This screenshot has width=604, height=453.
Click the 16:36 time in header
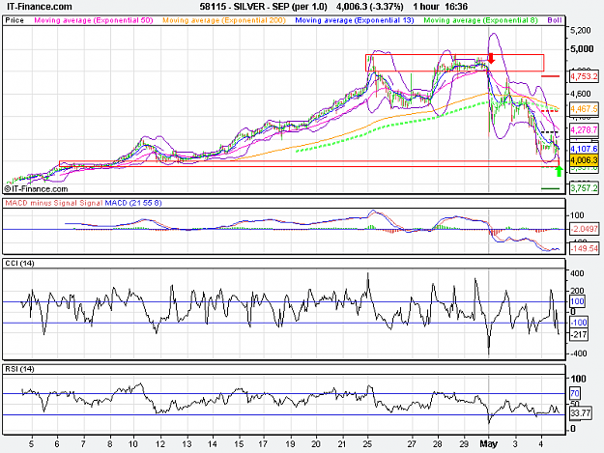click(x=456, y=7)
